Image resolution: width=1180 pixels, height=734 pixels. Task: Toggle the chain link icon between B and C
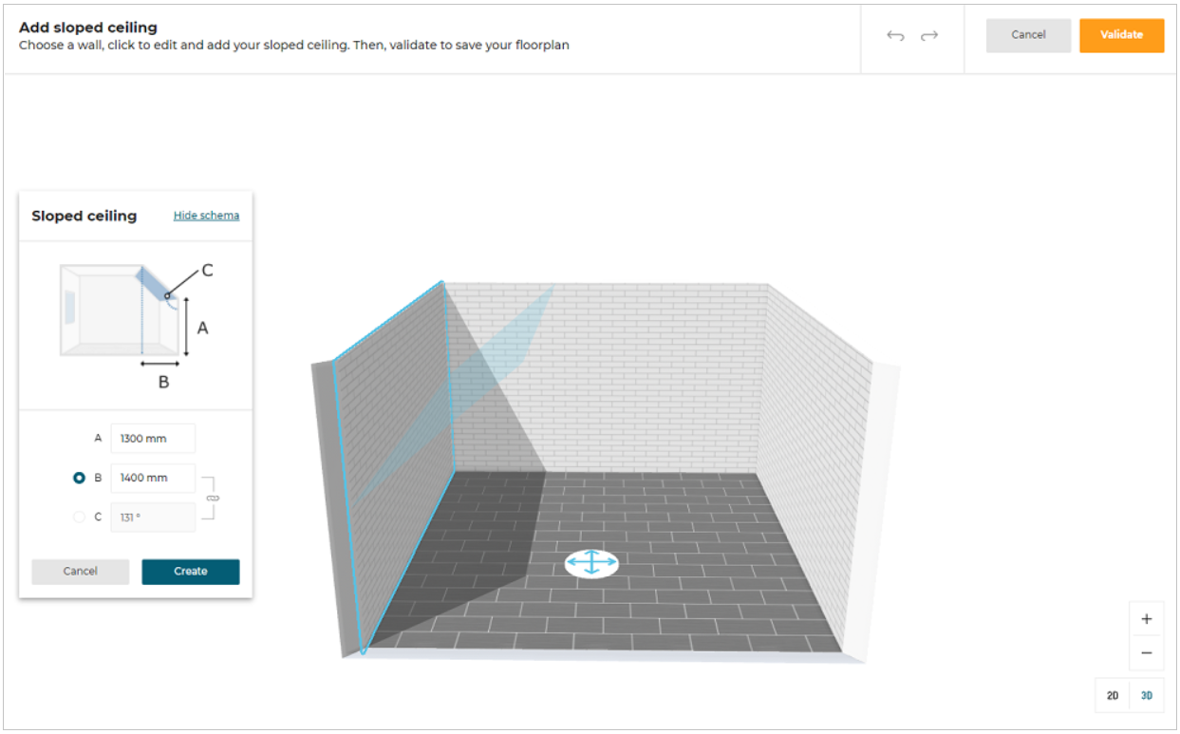[x=213, y=498]
